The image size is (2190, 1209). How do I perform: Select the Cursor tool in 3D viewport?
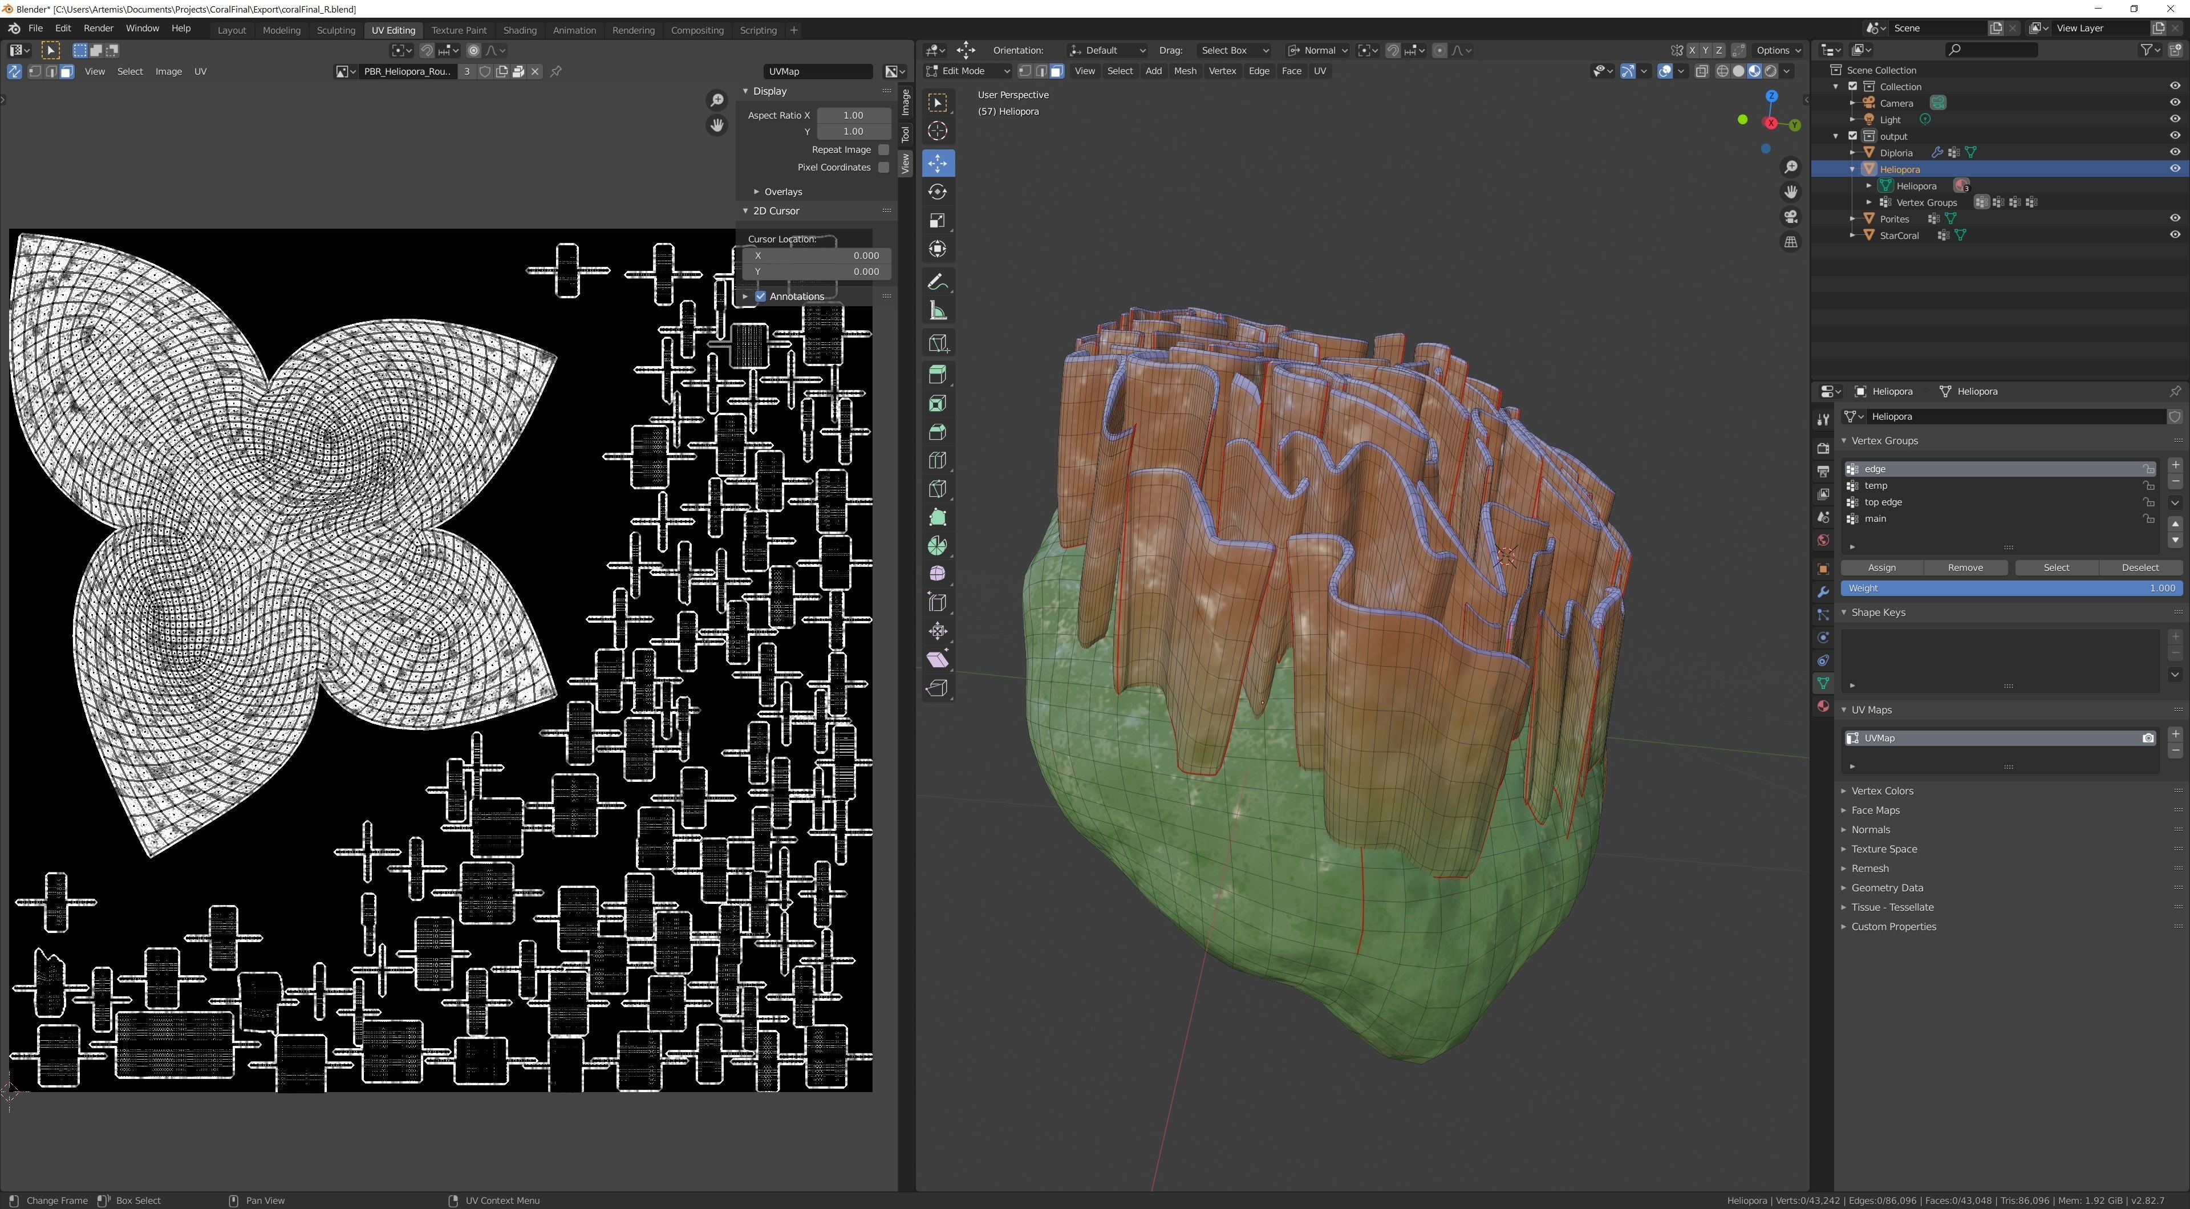(x=938, y=131)
